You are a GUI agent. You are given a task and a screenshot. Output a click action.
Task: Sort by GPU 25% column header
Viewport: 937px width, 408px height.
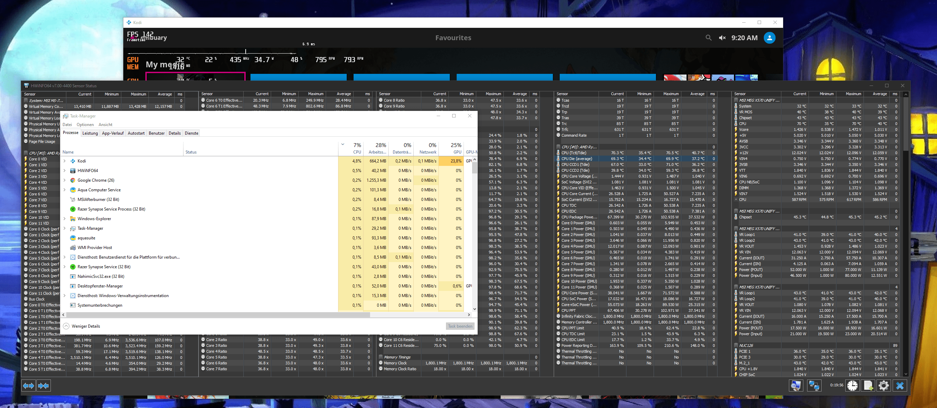[451, 148]
